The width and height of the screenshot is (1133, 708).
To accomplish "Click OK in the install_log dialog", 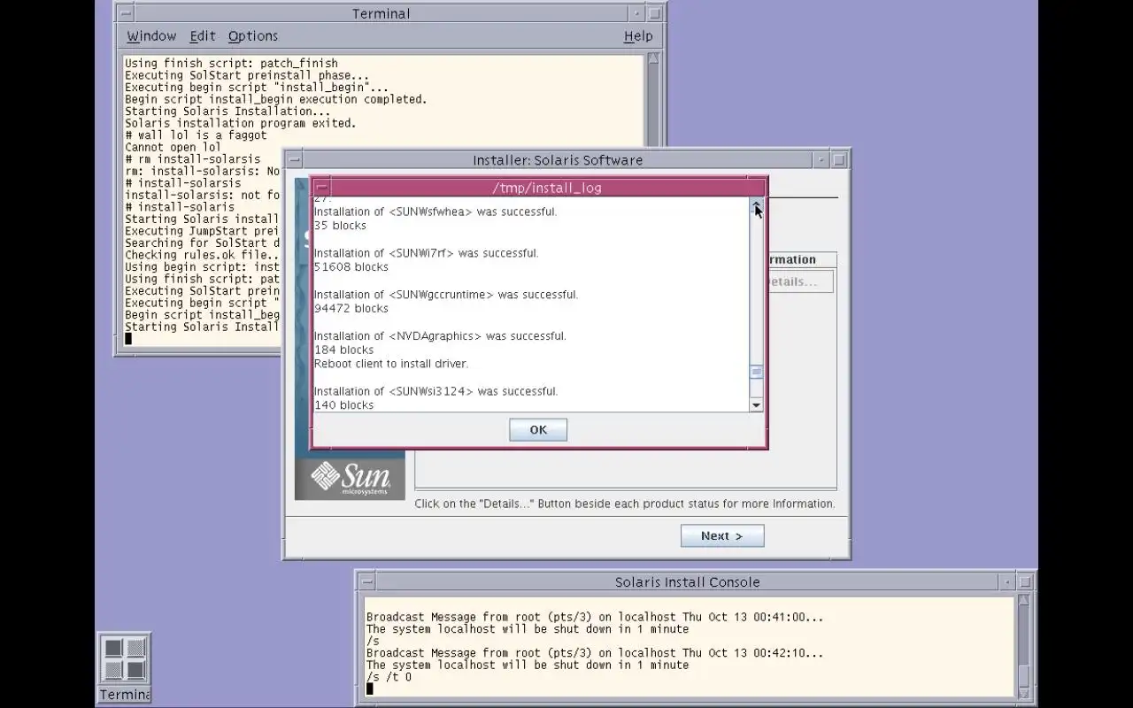I will point(538,429).
